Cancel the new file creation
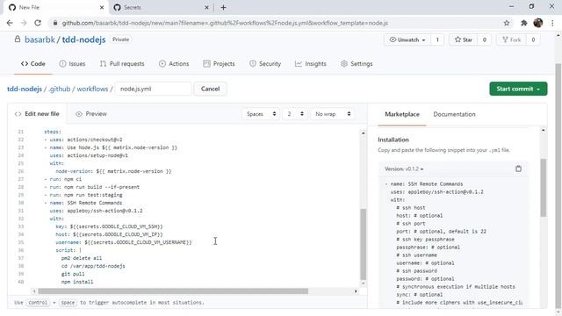Image resolution: width=562 pixels, height=316 pixels. [211, 89]
